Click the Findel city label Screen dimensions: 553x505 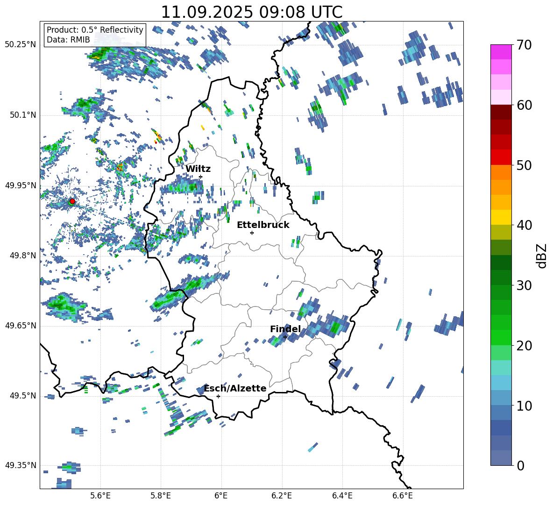[x=285, y=329]
